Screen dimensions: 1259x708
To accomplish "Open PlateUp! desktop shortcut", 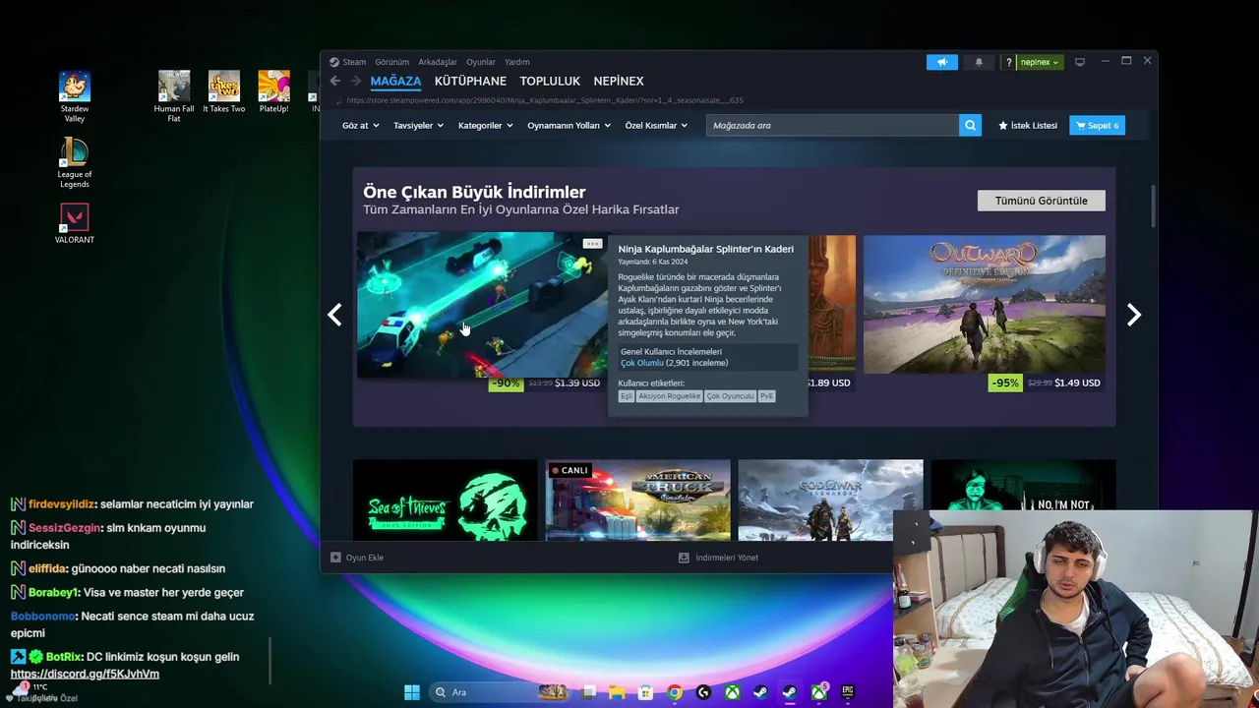I will point(274,91).
